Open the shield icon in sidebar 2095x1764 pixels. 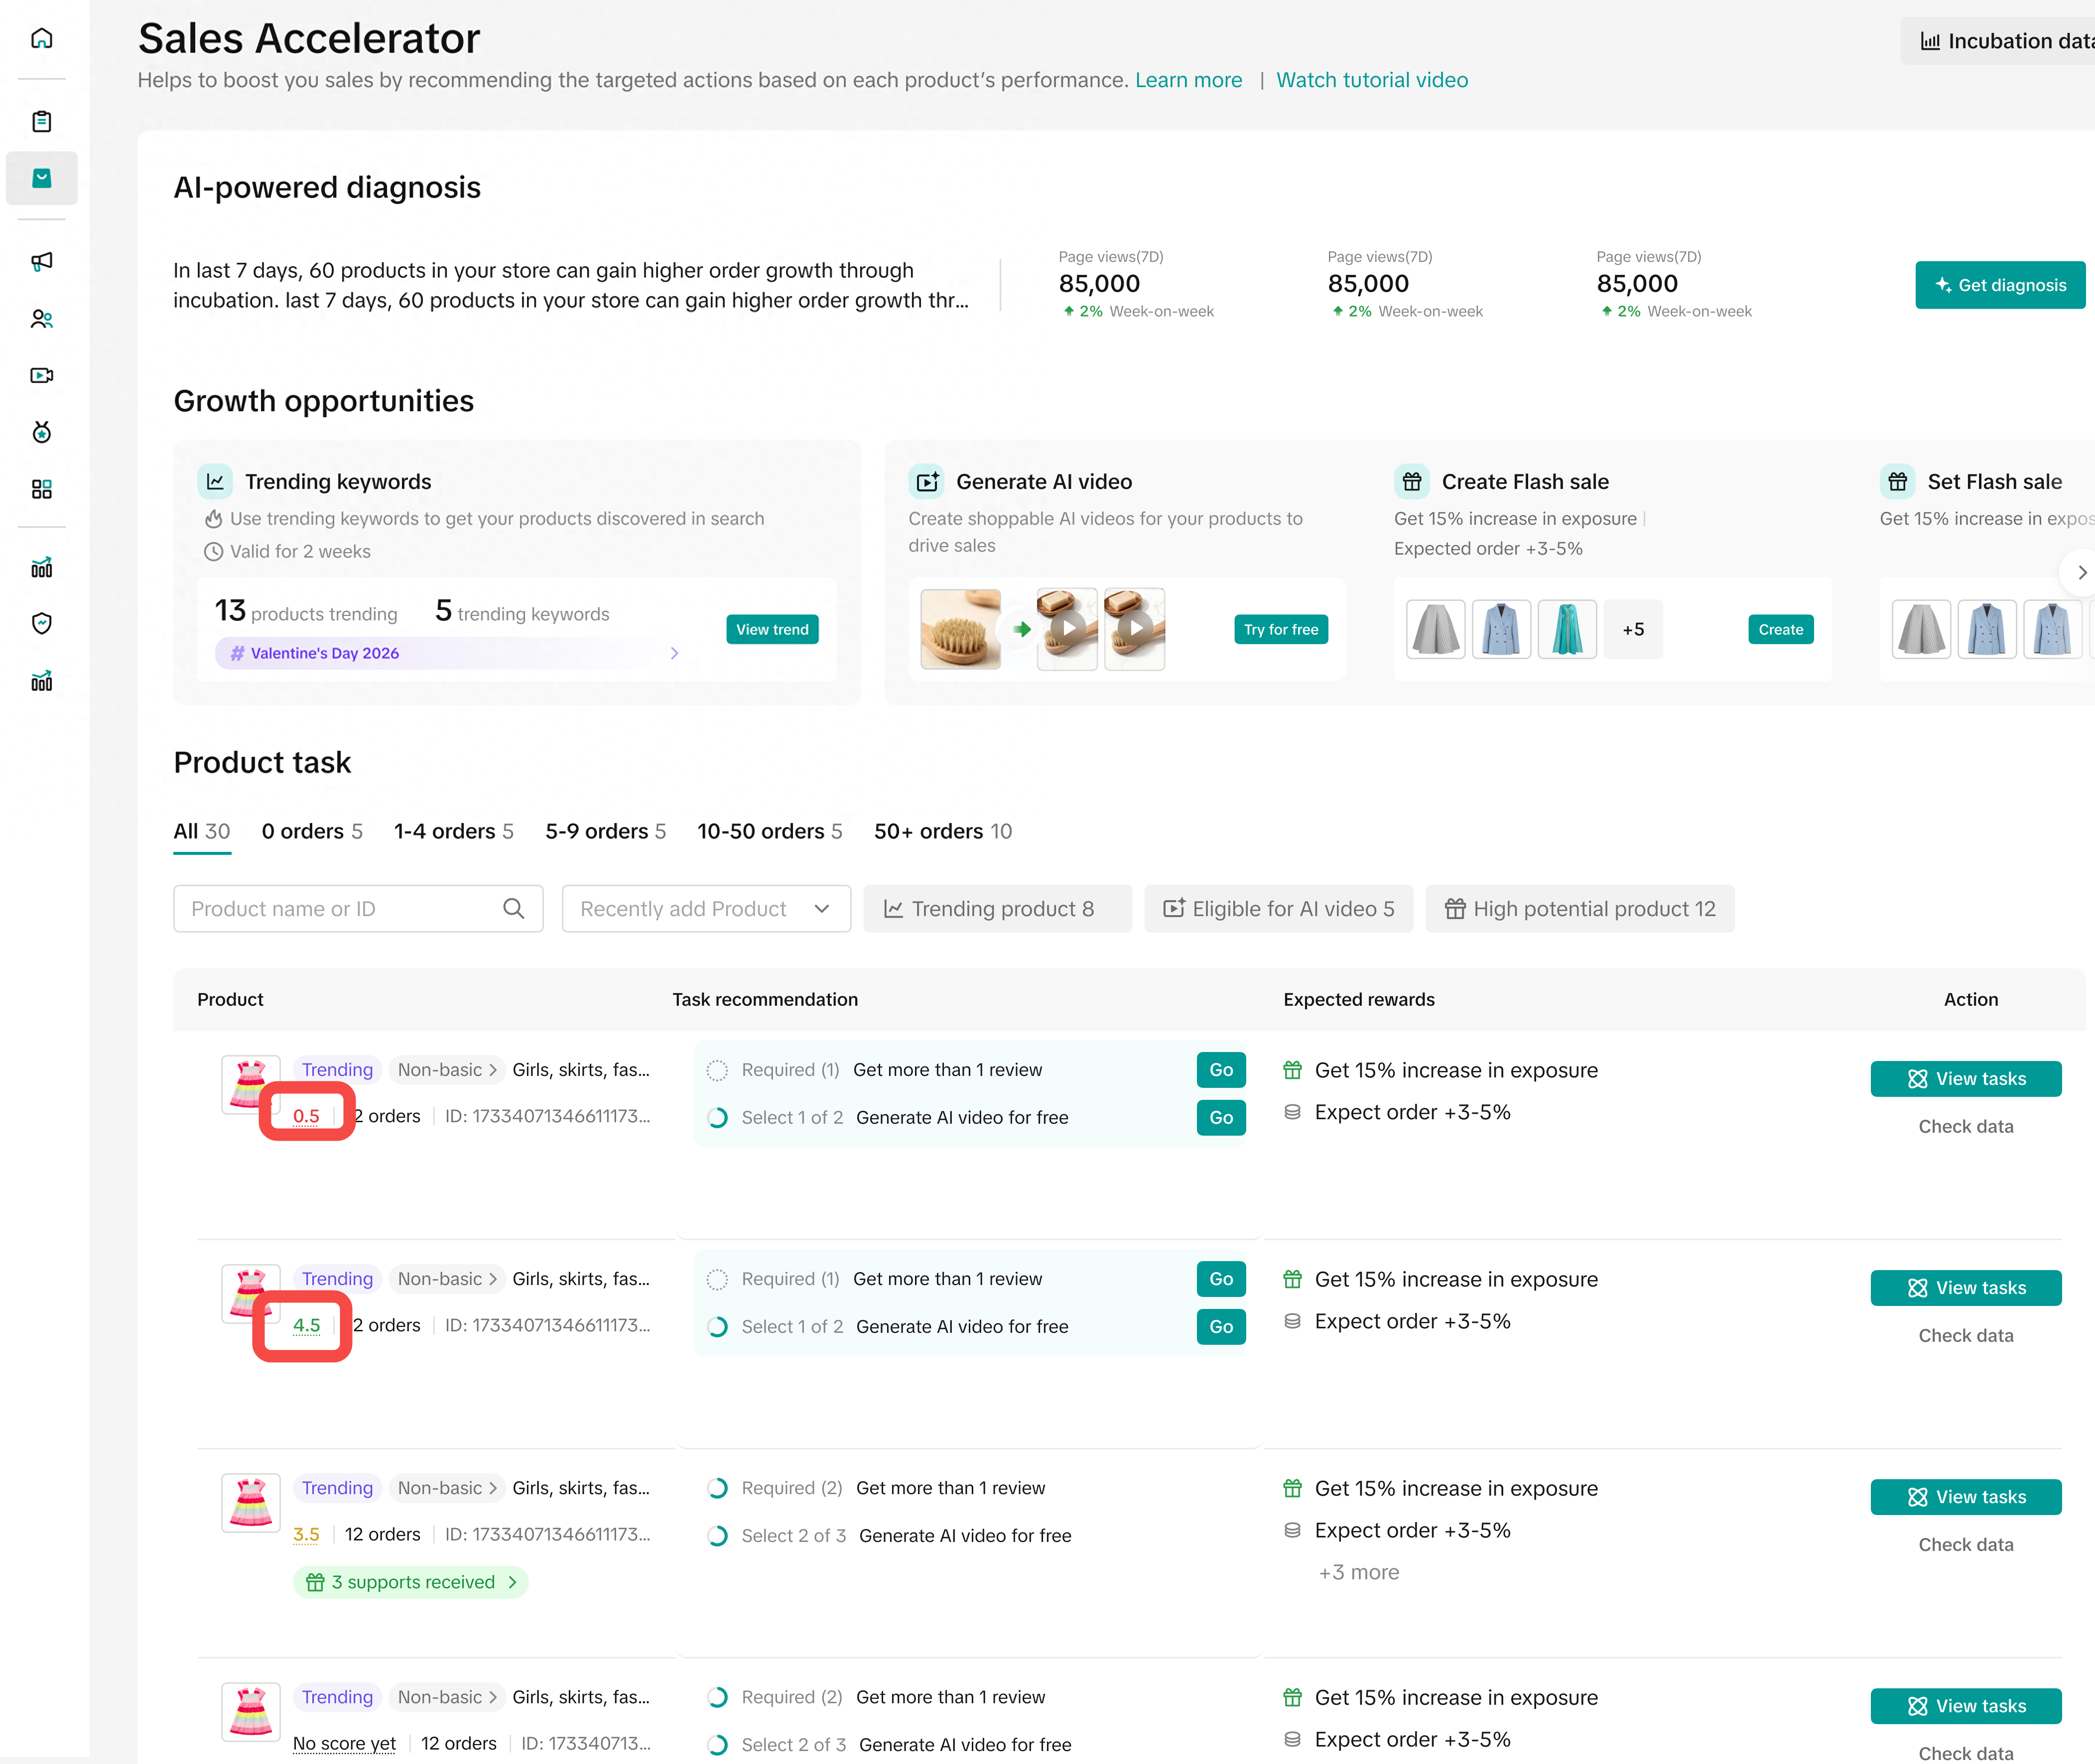point(42,624)
